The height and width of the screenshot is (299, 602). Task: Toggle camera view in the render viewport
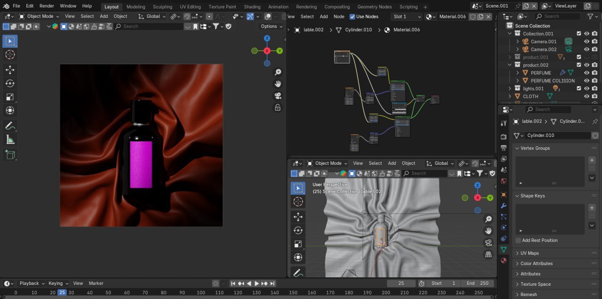tap(278, 96)
